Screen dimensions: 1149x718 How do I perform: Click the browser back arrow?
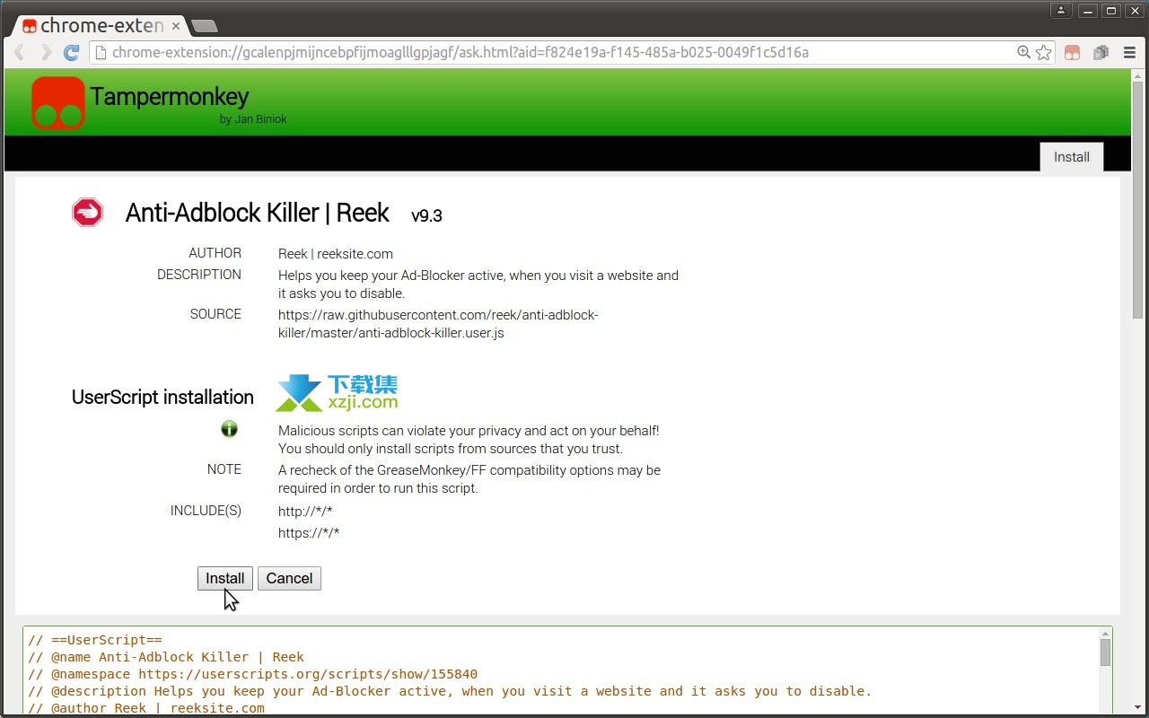click(x=19, y=53)
